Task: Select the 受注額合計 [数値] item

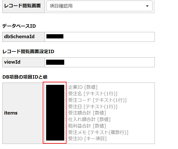Action: 87,113
